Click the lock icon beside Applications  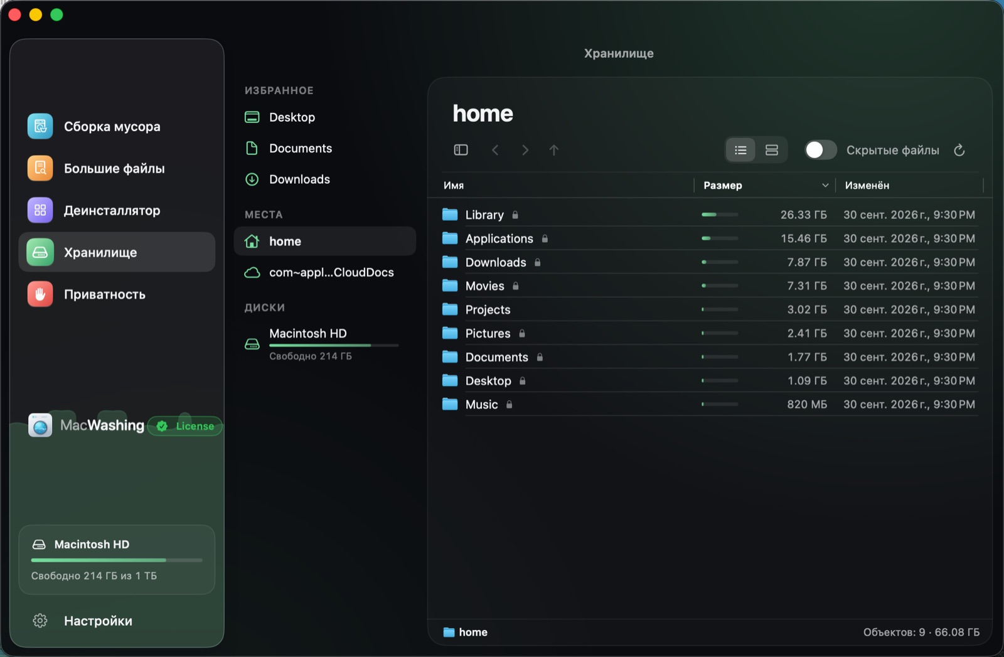[545, 238]
